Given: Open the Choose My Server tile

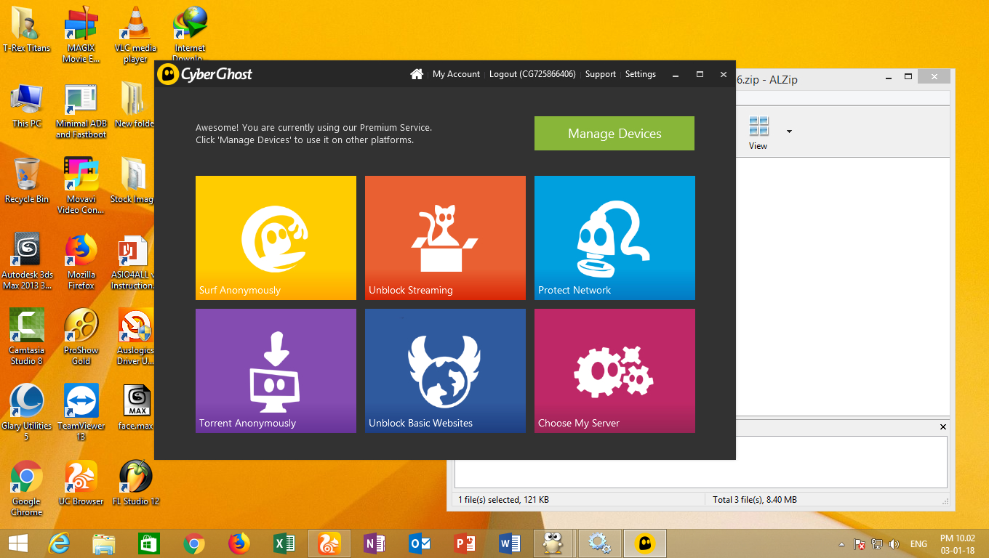Looking at the screenshot, I should (x=614, y=371).
